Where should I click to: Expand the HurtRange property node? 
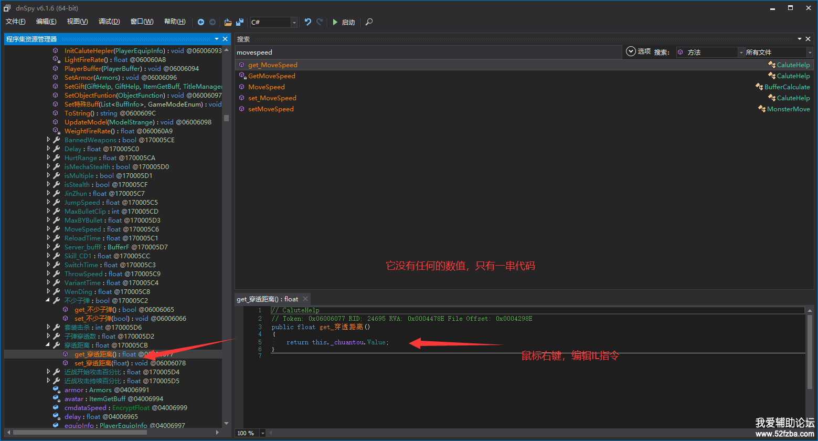point(49,157)
